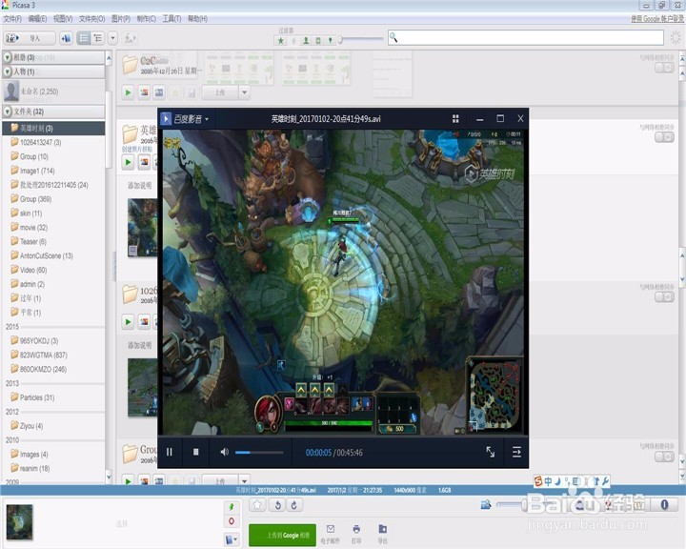The height and width of the screenshot is (549, 686).
Task: Open the Sogou input method S icon
Action: pyautogui.click(x=538, y=481)
